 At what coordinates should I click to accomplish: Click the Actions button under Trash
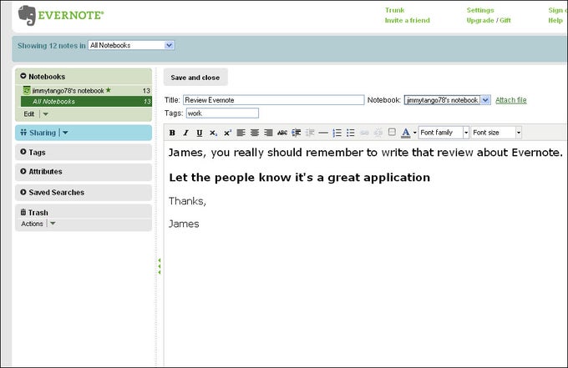(x=32, y=224)
